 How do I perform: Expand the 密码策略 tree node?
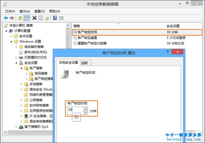tap(27, 73)
